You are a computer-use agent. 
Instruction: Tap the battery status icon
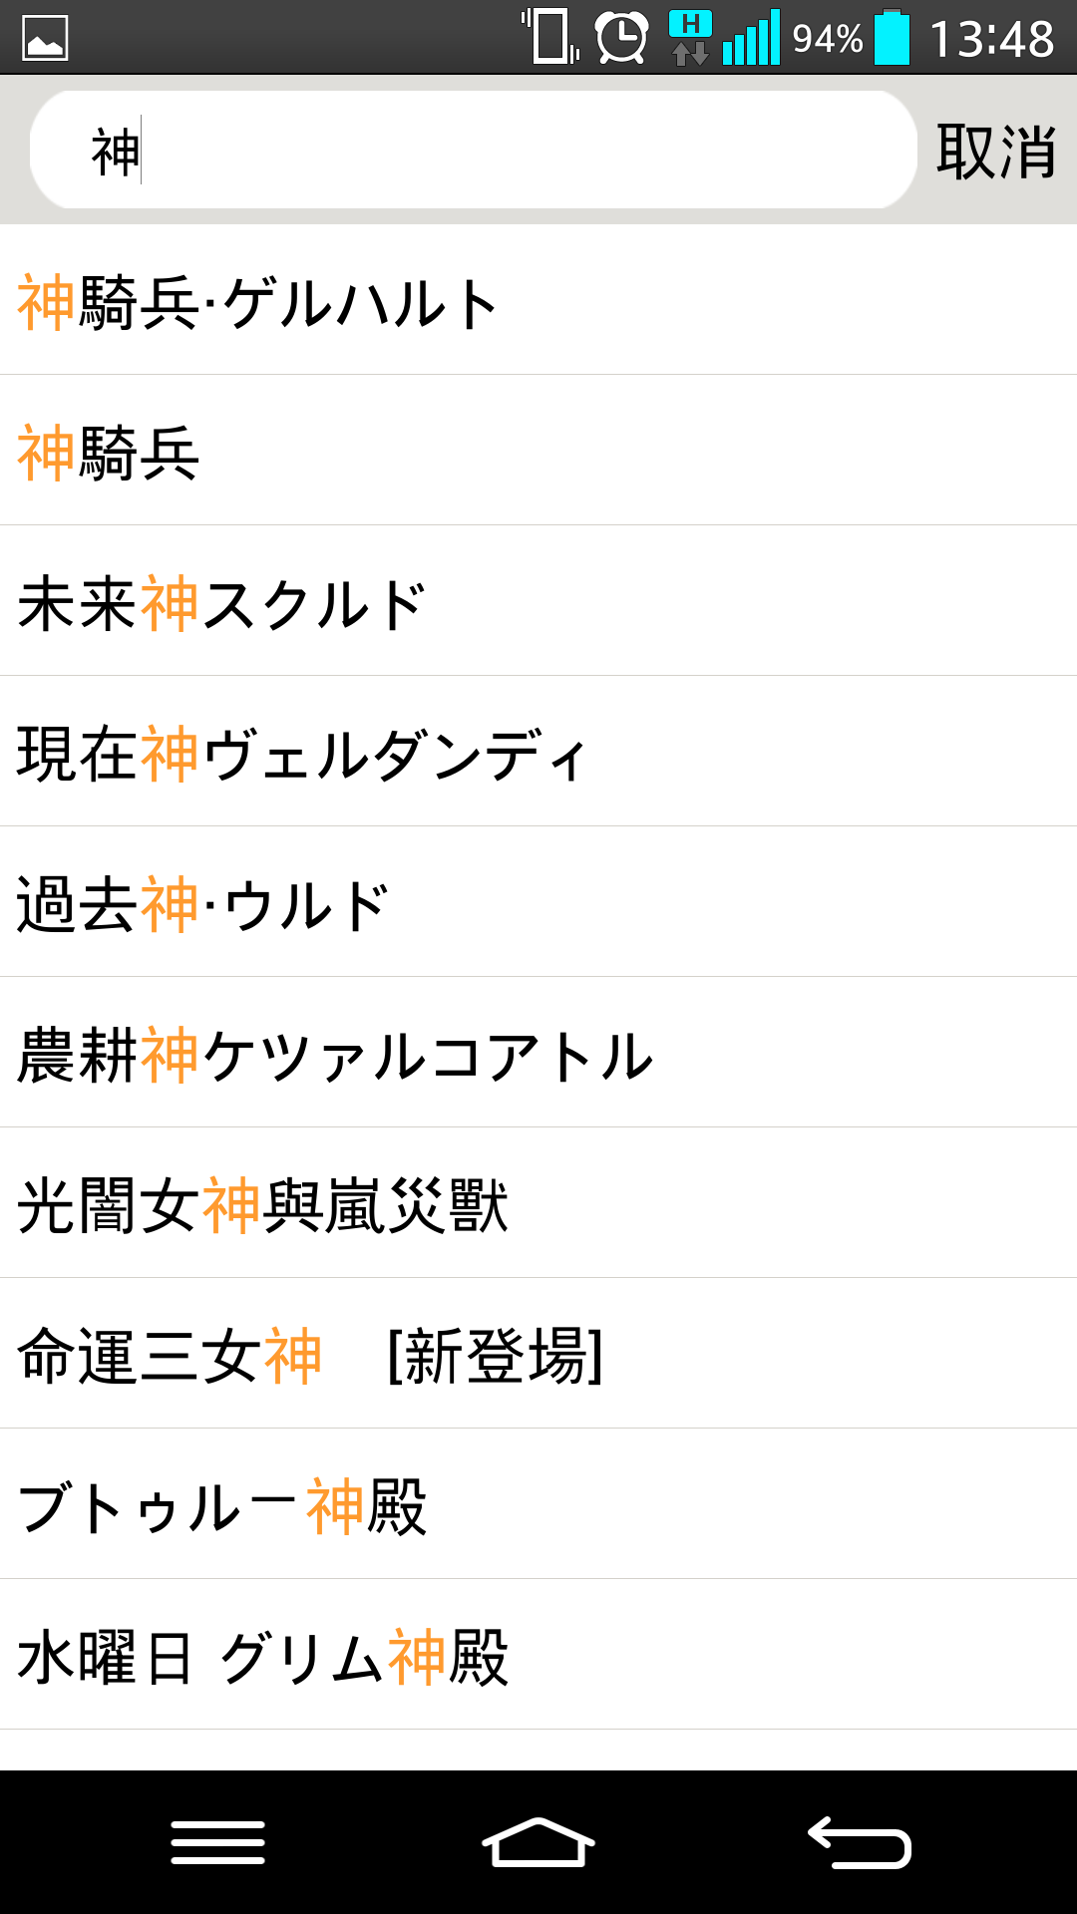click(893, 37)
